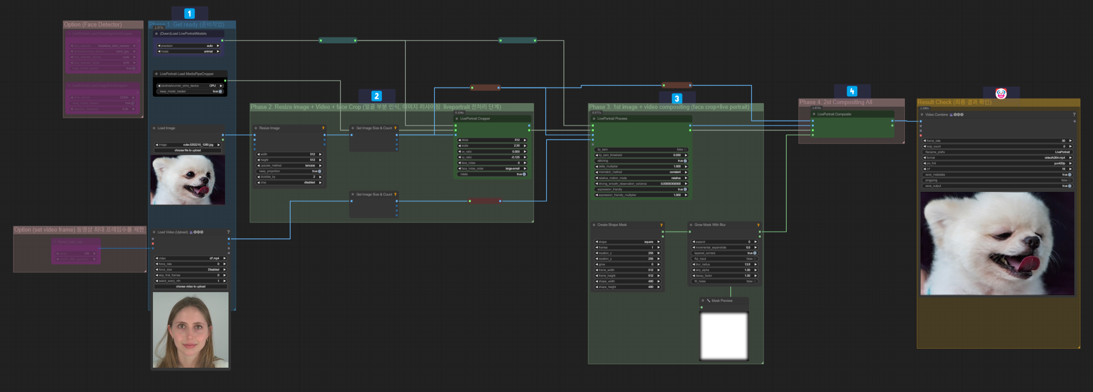Click the help icon on Grow Mask With Blur

point(758,225)
